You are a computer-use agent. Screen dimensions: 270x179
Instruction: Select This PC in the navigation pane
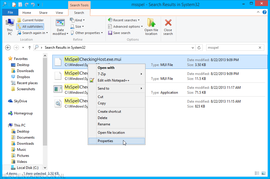[17, 125]
